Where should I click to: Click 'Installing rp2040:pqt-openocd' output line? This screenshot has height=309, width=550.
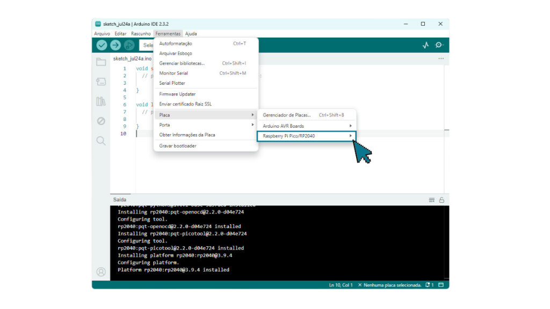(x=180, y=212)
